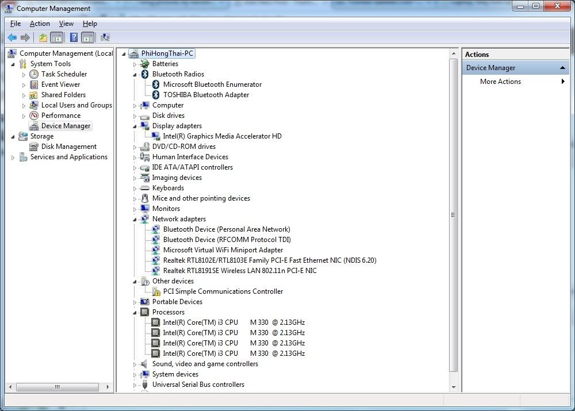The image size is (575, 411).
Task: Select the TOSHIBA Bluetooth Adapter device
Action: pos(206,95)
